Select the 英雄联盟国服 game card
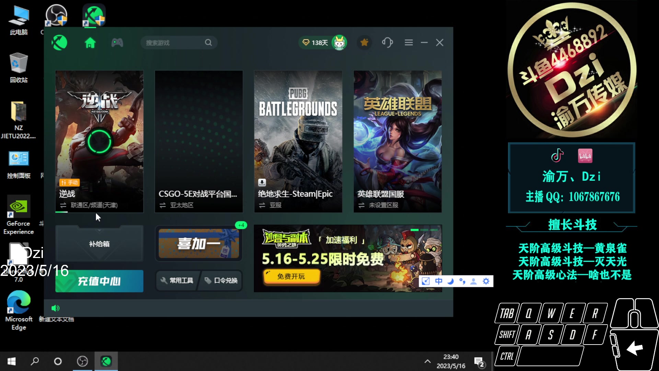659x371 pixels. click(x=397, y=142)
